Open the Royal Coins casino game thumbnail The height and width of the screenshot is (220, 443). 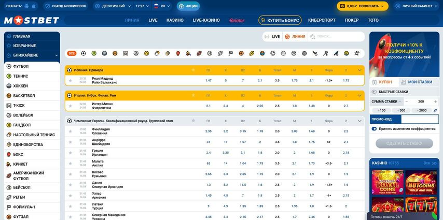click(x=387, y=183)
